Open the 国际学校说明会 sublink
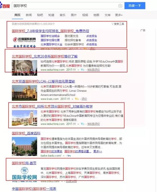The height and width of the screenshot is (192, 157). (x=50, y=36)
